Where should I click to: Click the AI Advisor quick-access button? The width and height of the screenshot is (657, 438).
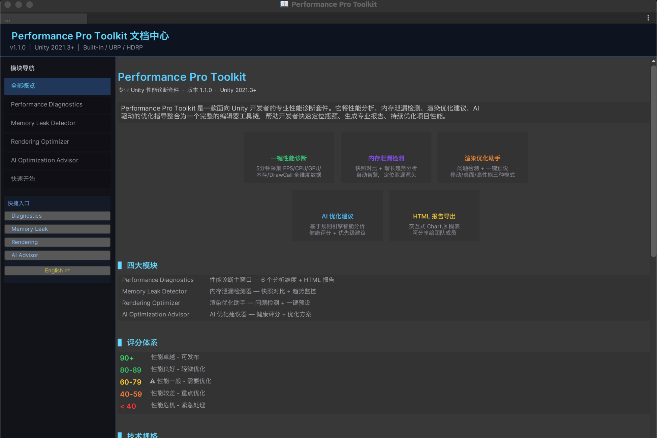click(57, 255)
